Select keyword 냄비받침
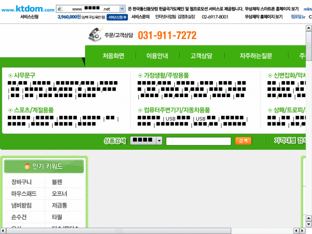The width and height of the screenshot is (312, 234). coord(21,205)
